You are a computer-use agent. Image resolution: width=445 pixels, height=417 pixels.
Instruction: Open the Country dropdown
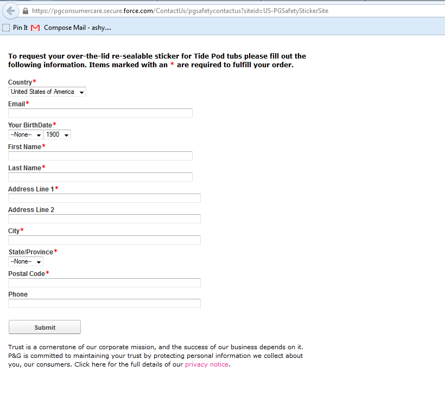pos(47,92)
